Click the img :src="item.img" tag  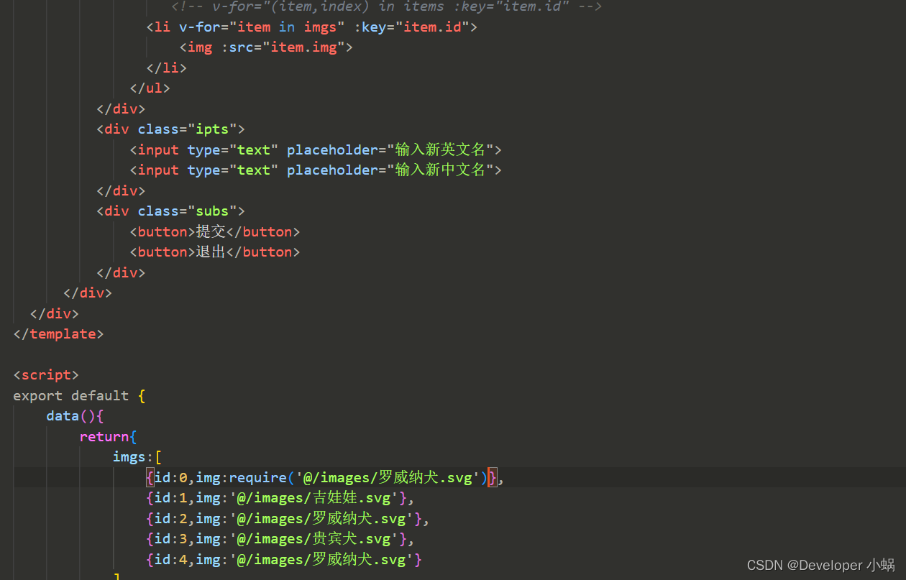click(x=266, y=47)
